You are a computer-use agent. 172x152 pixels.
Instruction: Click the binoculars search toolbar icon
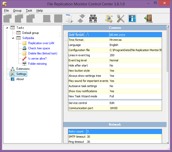(93, 18)
